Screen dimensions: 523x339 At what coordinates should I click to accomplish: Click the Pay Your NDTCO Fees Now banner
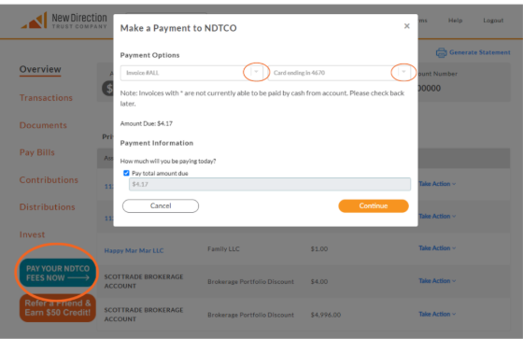pyautogui.click(x=57, y=273)
